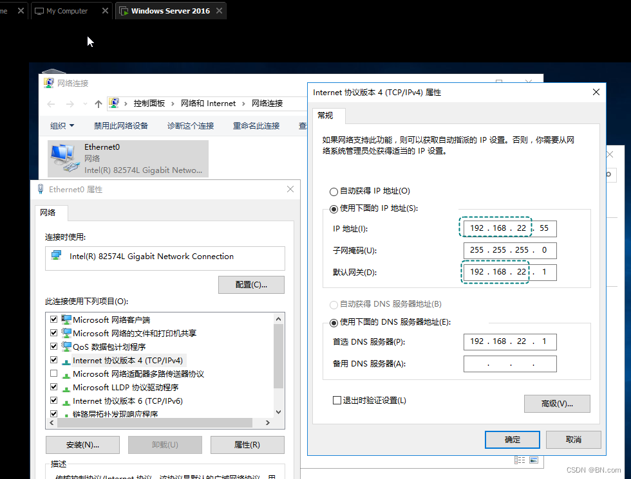Click the 首选 DNS 服务器 input field

[510, 341]
